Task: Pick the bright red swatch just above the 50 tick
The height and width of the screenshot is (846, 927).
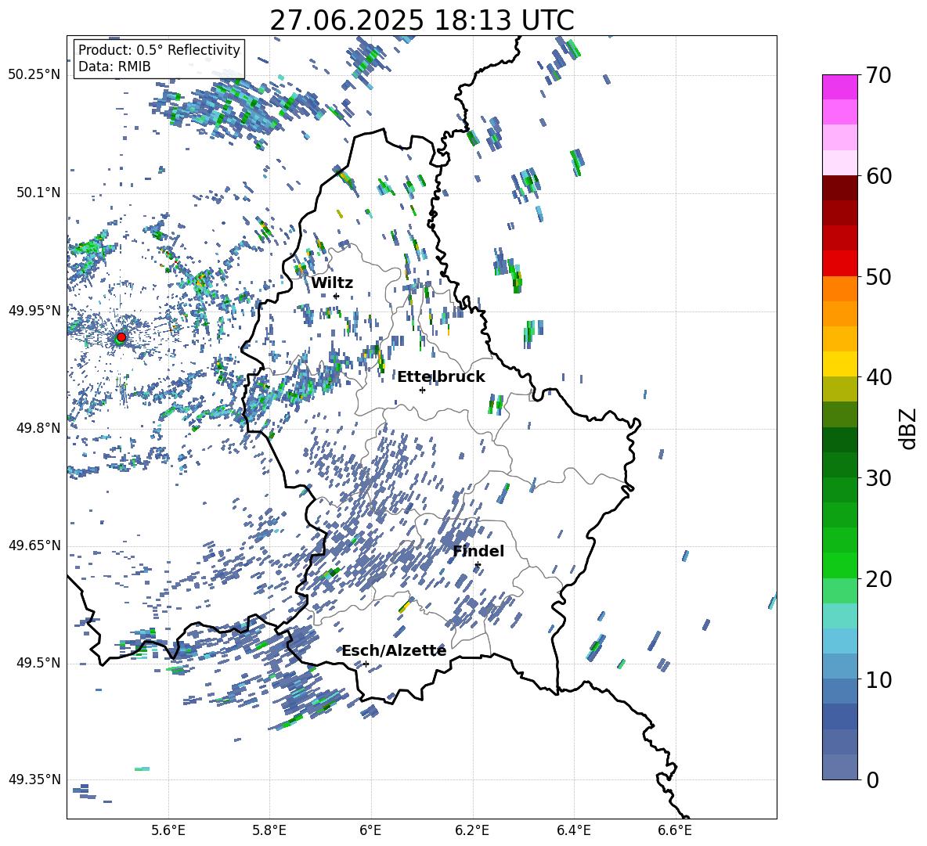Action: [839, 264]
